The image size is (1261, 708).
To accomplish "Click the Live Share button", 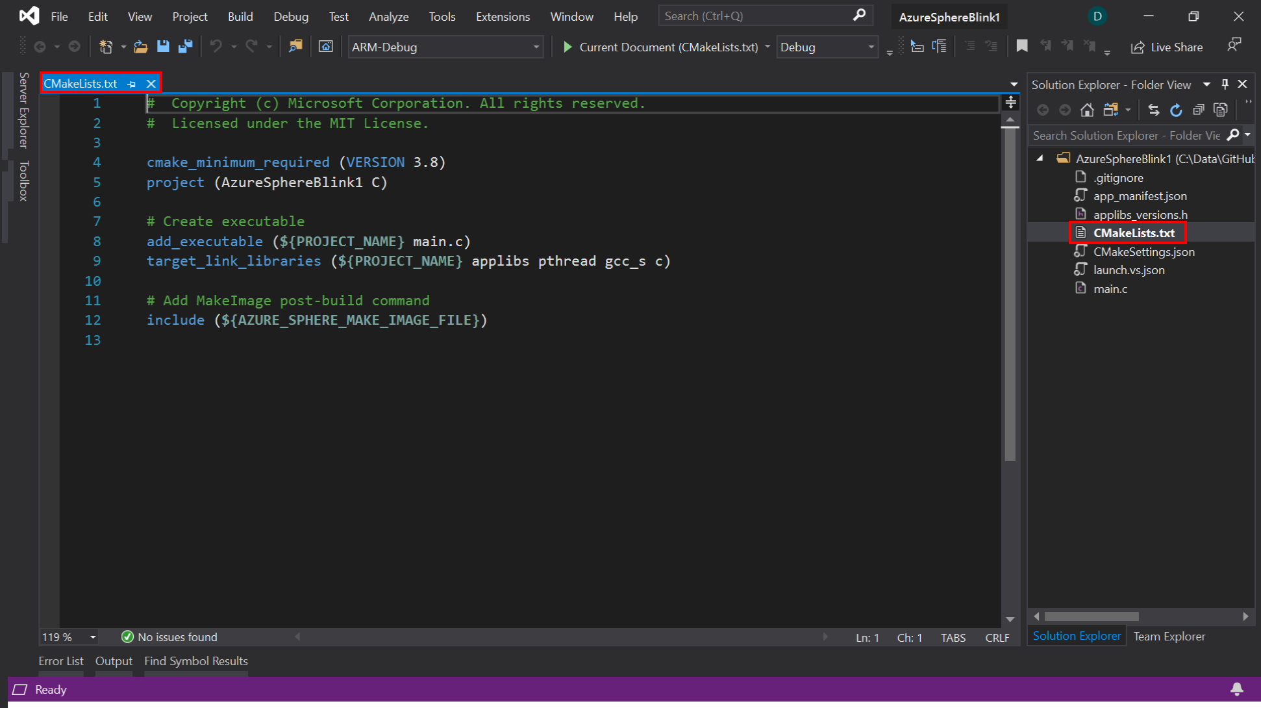I will (x=1167, y=47).
